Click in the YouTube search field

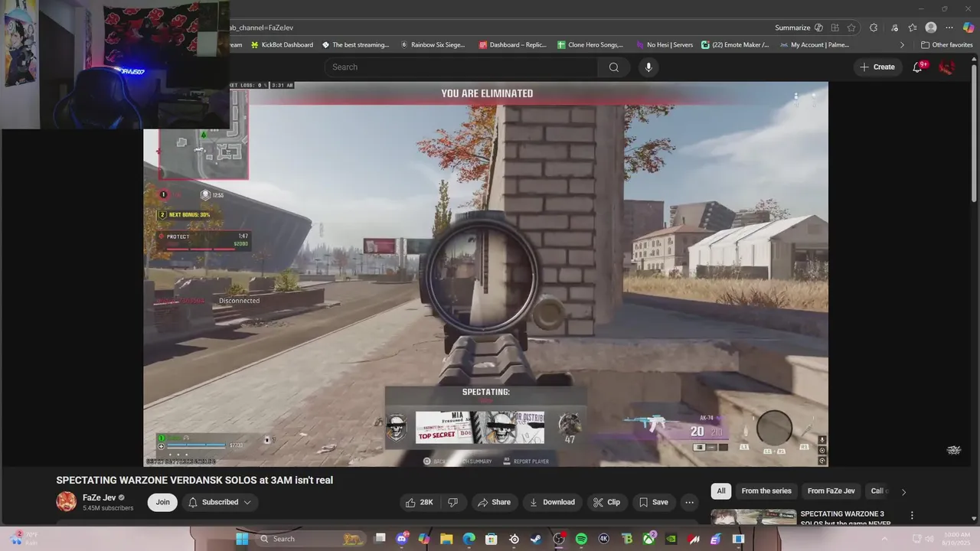click(459, 67)
